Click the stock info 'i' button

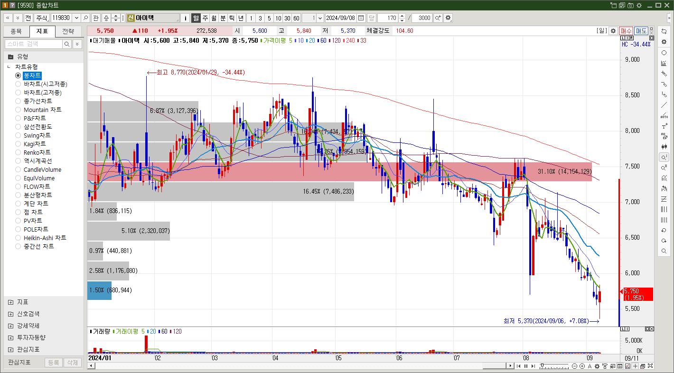[186, 18]
